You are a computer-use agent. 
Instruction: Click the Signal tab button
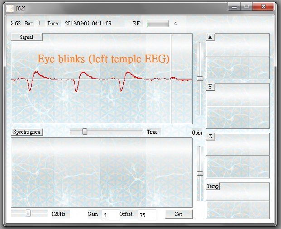pos(27,37)
